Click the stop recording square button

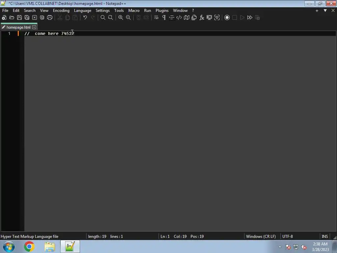pyautogui.click(x=235, y=18)
